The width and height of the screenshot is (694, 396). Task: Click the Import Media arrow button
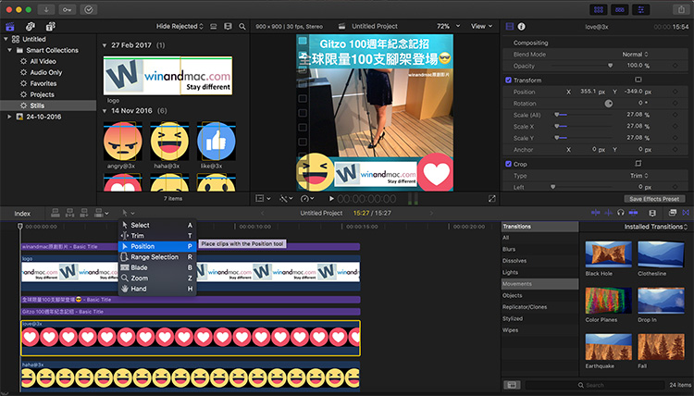coord(45,9)
